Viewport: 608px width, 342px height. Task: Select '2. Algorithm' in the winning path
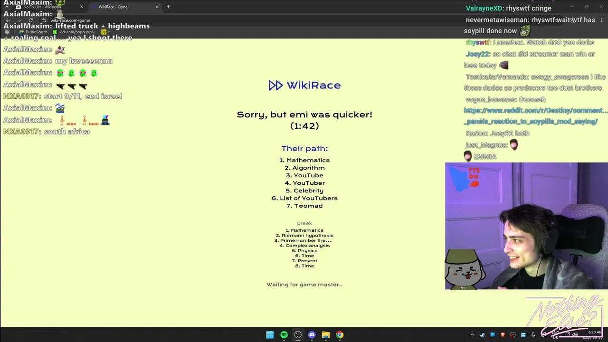304,168
